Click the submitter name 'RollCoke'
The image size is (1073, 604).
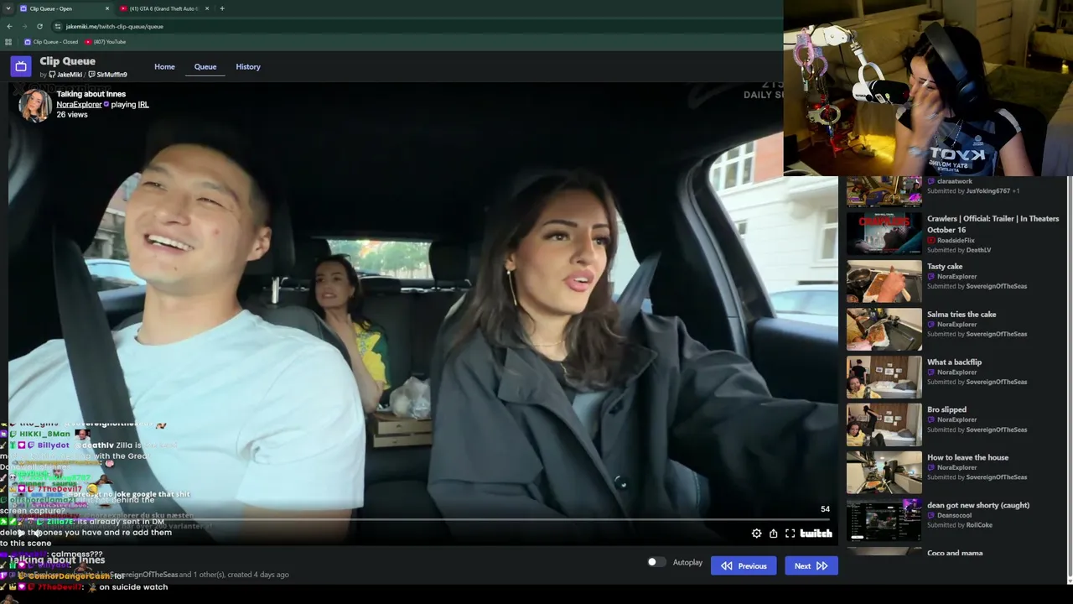click(x=979, y=525)
